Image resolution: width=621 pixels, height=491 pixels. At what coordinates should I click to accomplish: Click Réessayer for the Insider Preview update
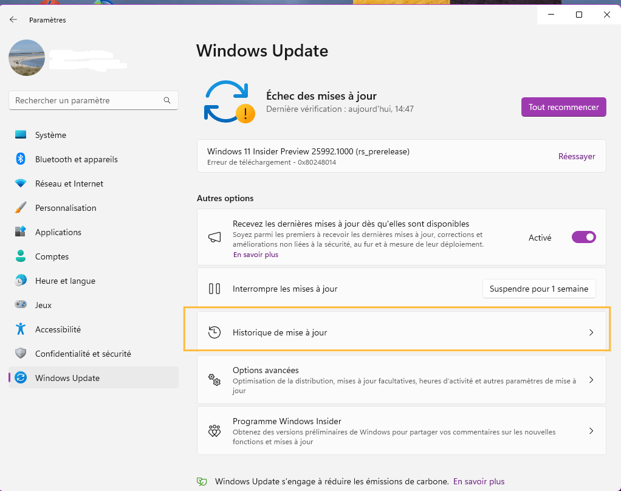pyautogui.click(x=577, y=156)
